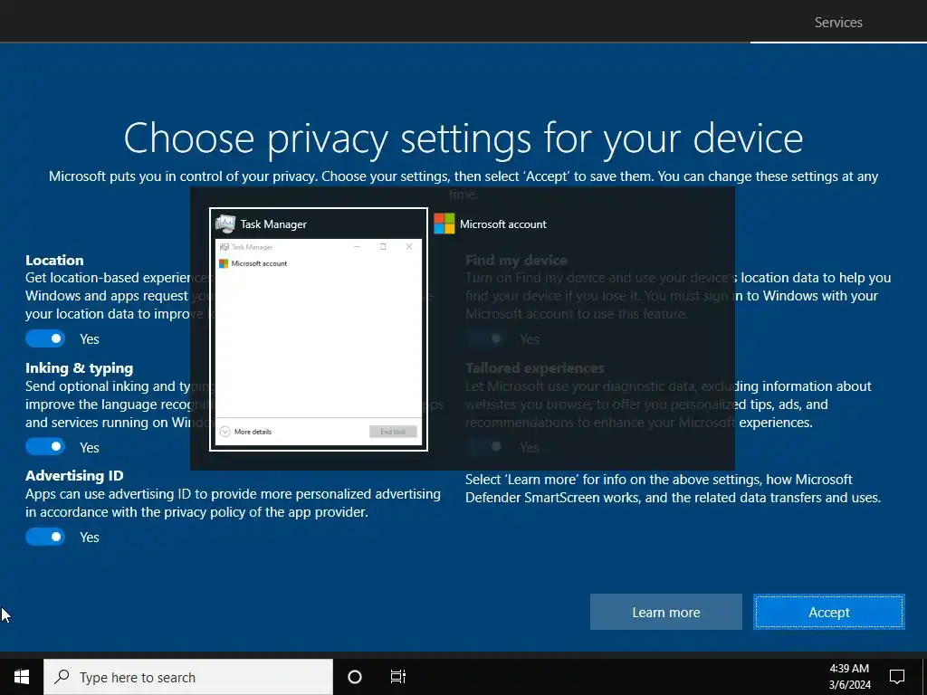Open the Action Center notifications icon
Image resolution: width=927 pixels, height=695 pixels.
pos(897,677)
